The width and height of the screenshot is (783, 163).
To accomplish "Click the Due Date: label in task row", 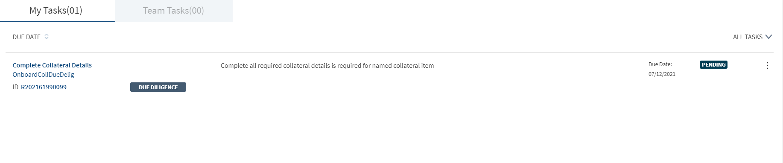I will pyautogui.click(x=660, y=64).
